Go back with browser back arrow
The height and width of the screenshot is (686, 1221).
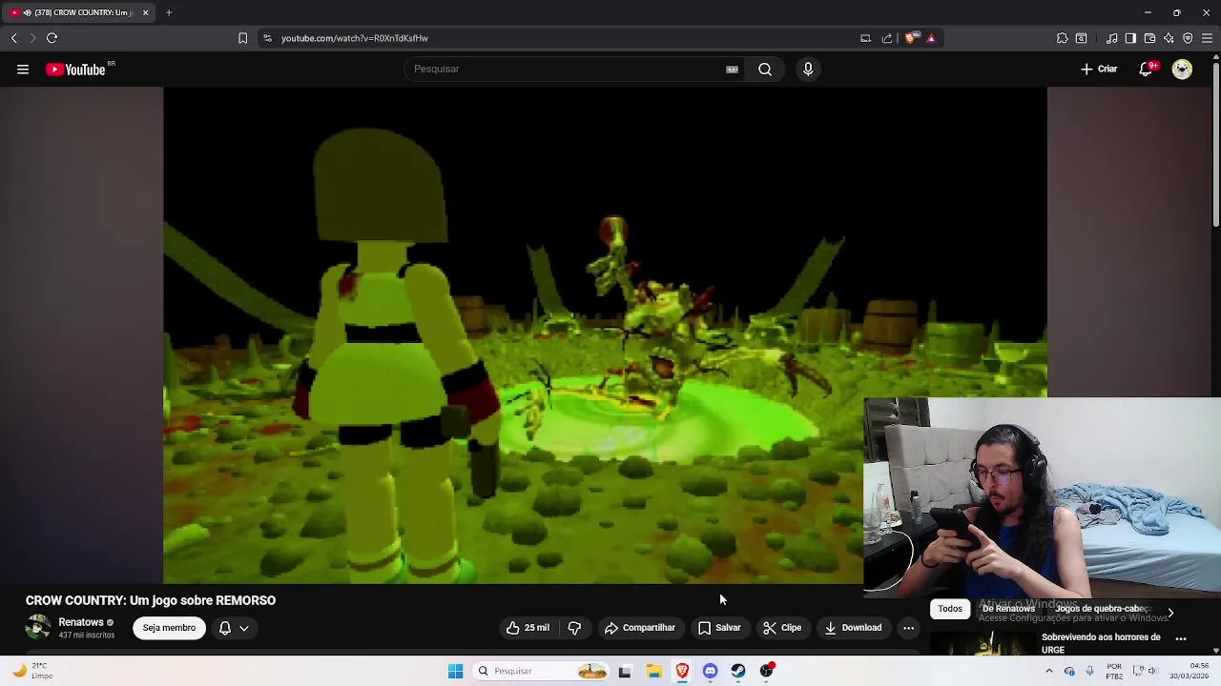point(14,38)
